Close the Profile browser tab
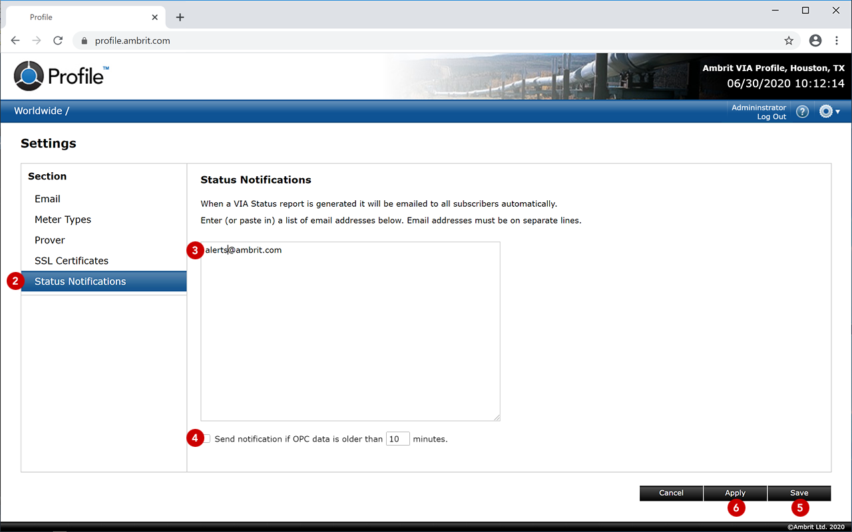Viewport: 852px width, 532px height. click(x=155, y=17)
